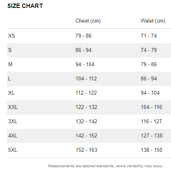Click chest value 94 - 104
Image resolution: width=171 pixels, height=170 pixels.
tap(85, 64)
